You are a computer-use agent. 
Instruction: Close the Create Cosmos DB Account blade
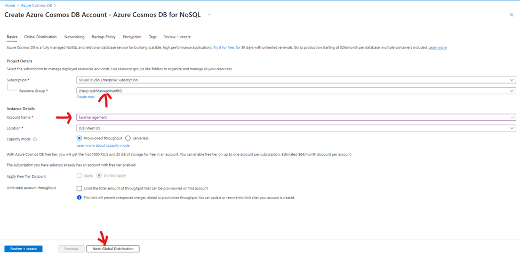[x=511, y=15]
